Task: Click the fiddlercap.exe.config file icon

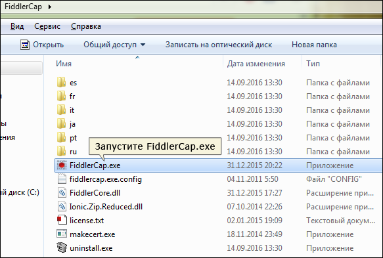Action: 62,179
